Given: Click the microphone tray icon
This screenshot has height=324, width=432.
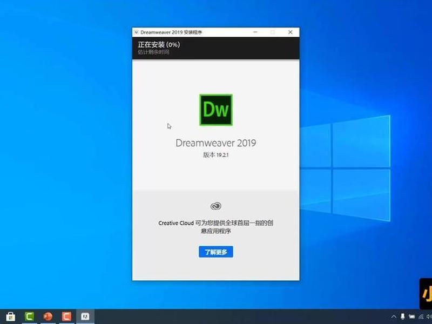Looking at the screenshot, I should pyautogui.click(x=402, y=316).
